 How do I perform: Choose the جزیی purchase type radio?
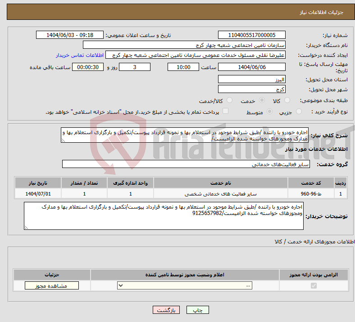[299, 112]
